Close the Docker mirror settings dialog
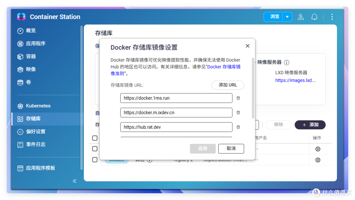 (x=248, y=46)
